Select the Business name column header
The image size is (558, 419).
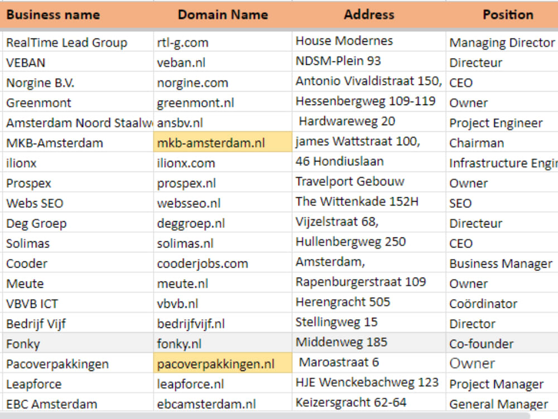(x=77, y=15)
